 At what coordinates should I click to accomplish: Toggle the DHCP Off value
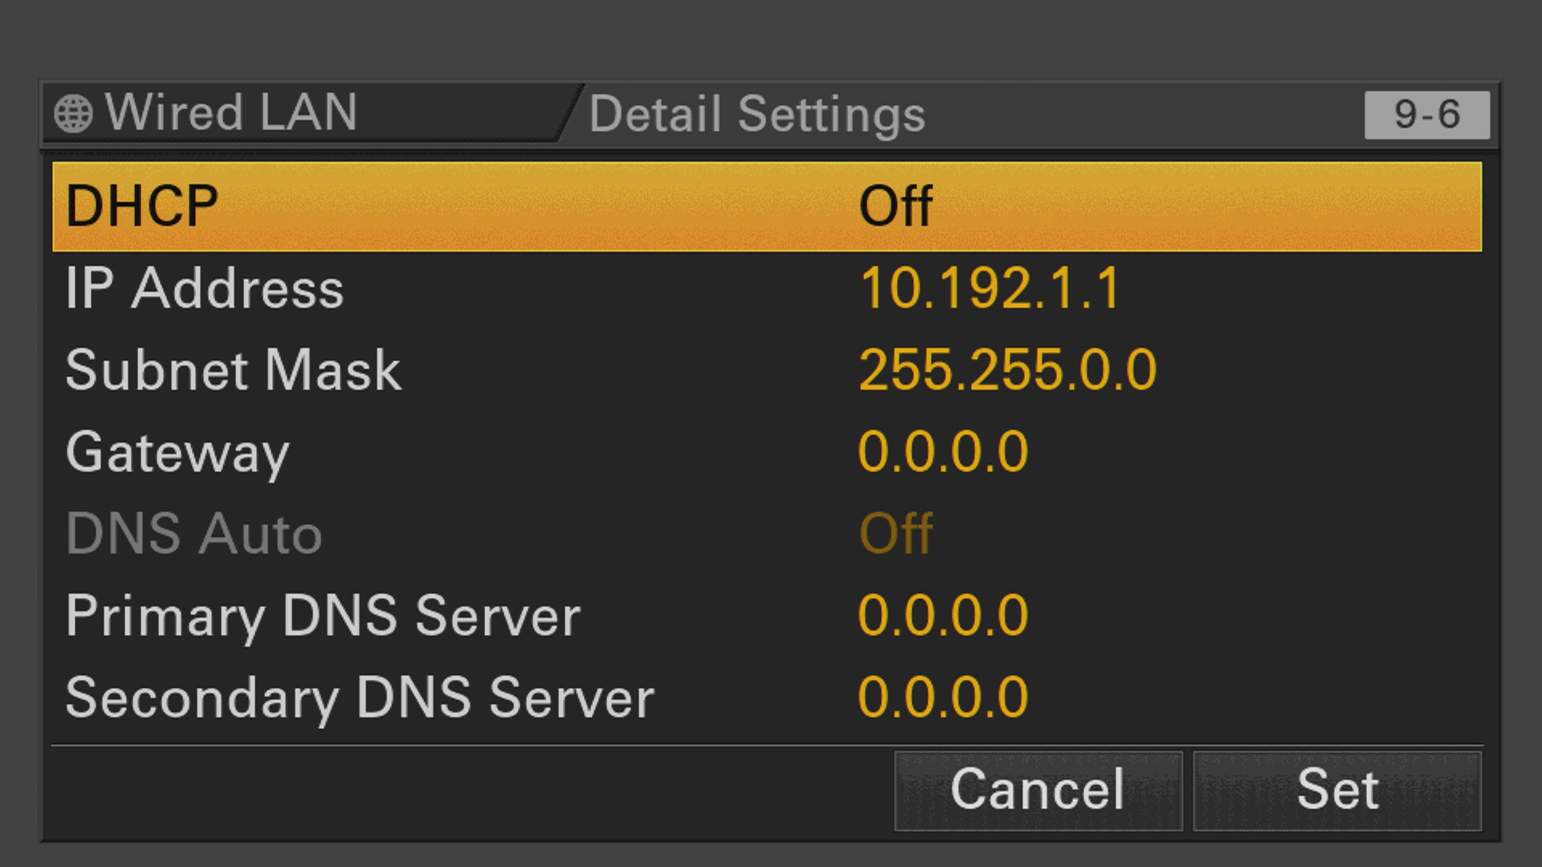tap(895, 206)
